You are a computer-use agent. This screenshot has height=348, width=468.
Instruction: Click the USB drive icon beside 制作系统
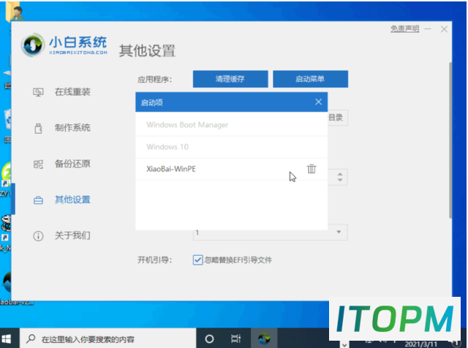click(x=38, y=129)
